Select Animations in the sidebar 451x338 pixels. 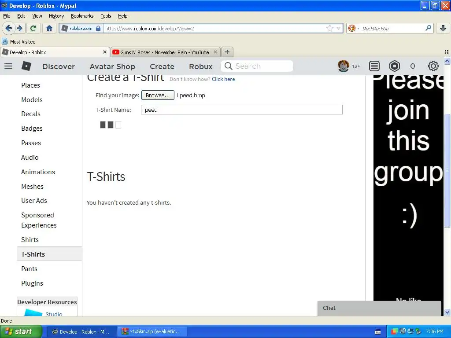tap(38, 172)
